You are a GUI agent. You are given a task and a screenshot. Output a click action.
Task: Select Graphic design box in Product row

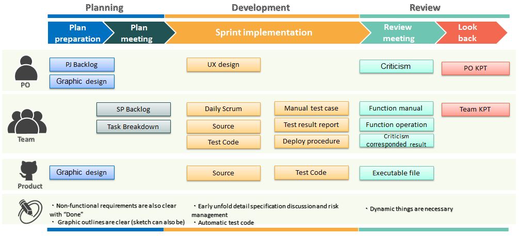pos(82,173)
